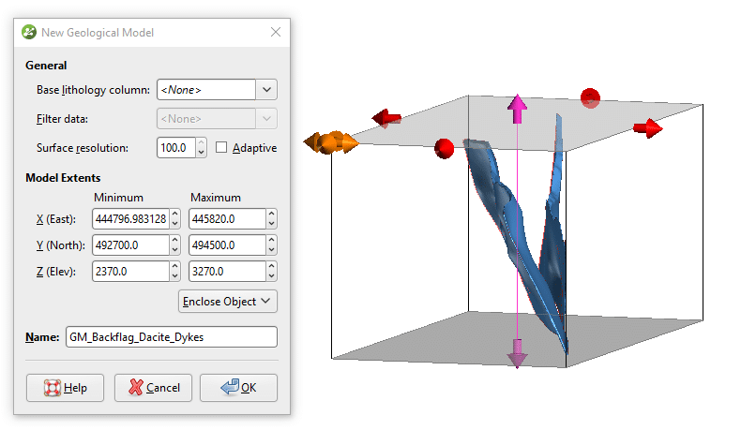Image resolution: width=741 pixels, height=430 pixels.
Task: Enable the Adaptive checkbox
Action: [221, 147]
